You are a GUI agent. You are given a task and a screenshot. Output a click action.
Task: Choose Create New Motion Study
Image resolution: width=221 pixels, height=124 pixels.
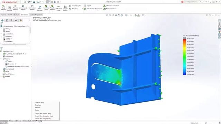[x=43, y=114]
